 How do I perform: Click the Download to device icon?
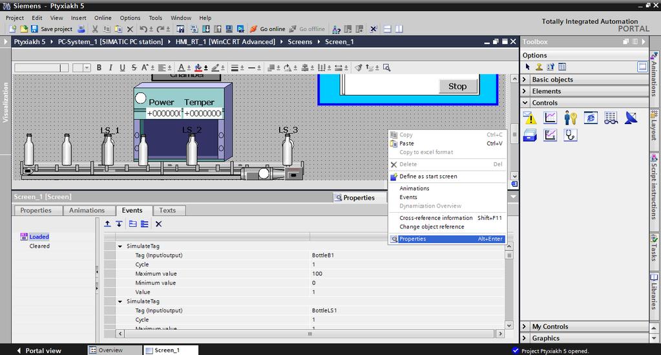coord(205,29)
